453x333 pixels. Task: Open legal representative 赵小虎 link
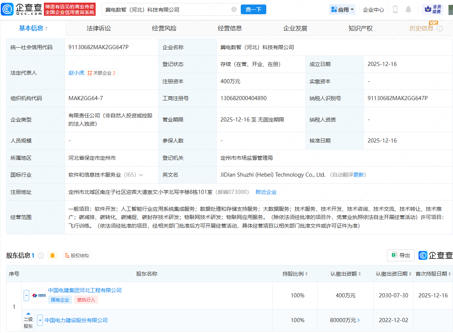click(x=76, y=73)
